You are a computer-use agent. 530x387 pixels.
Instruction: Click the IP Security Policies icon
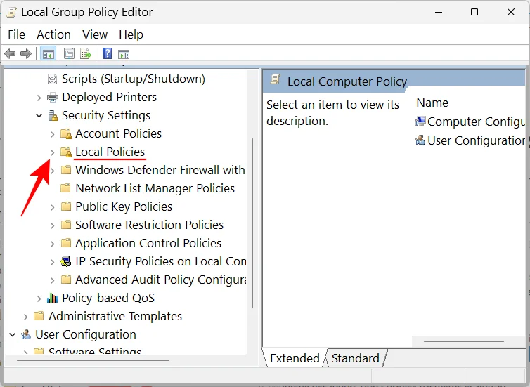(66, 262)
